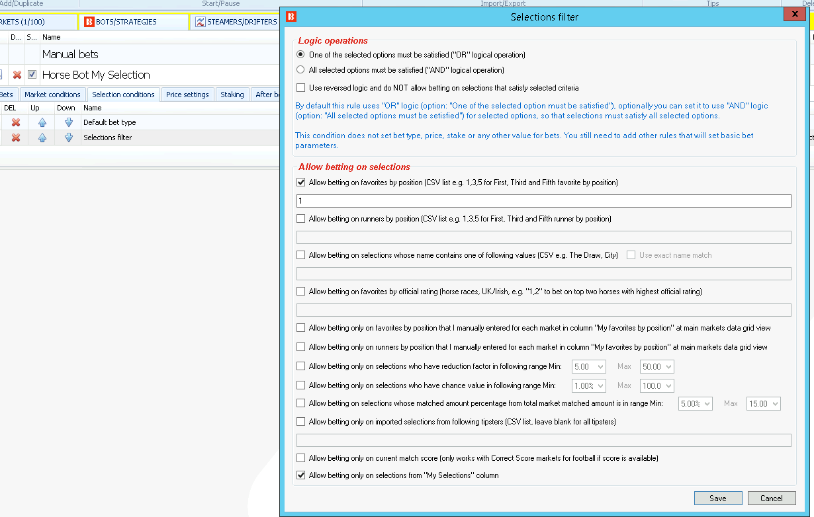Screen dimensions: 814x517
Task: Move Selections filter rule up
Action: click(x=42, y=138)
